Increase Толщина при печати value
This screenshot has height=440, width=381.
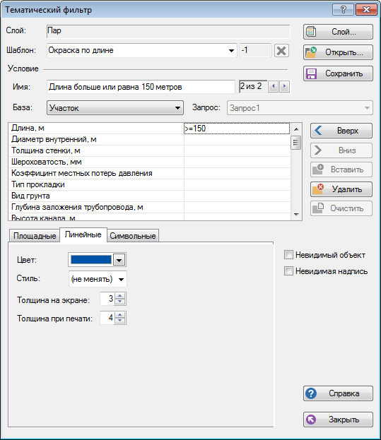pyautogui.click(x=120, y=315)
